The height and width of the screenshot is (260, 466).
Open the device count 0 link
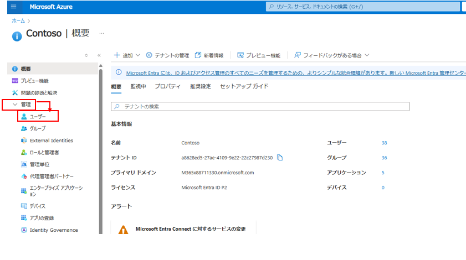pyautogui.click(x=383, y=188)
